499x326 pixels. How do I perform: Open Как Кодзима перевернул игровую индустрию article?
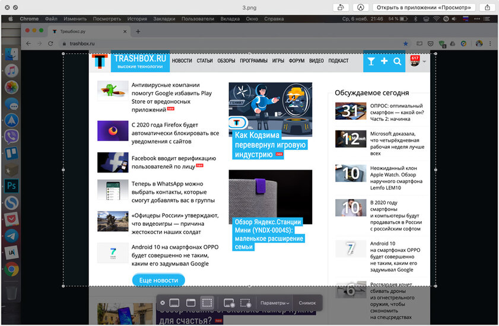(x=270, y=145)
